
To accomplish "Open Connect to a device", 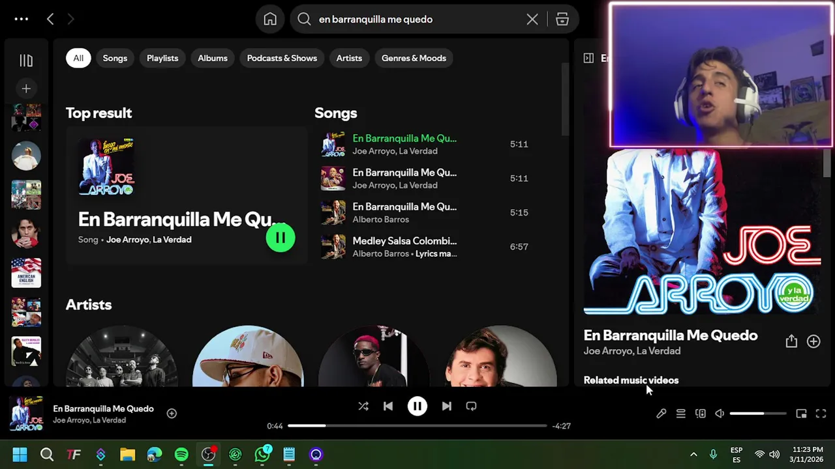I will point(700,414).
